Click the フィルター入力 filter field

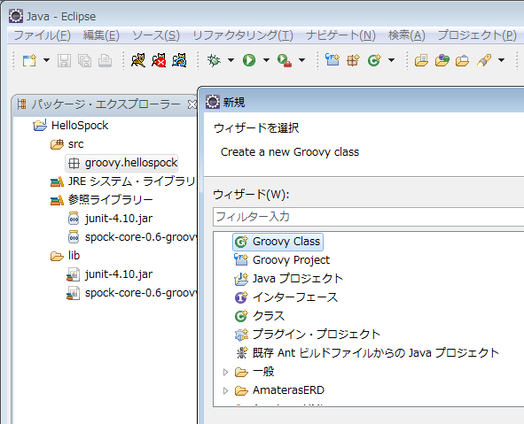(368, 217)
